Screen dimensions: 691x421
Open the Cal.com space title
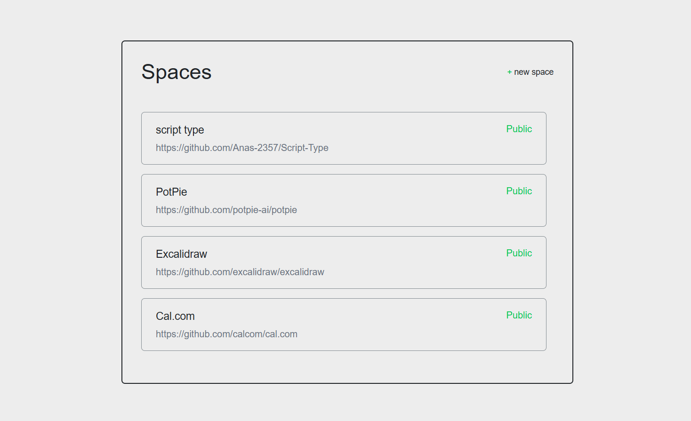coord(175,316)
